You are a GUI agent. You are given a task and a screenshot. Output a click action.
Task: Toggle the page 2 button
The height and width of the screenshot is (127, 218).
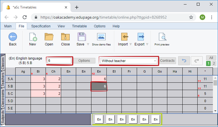click(214, 63)
